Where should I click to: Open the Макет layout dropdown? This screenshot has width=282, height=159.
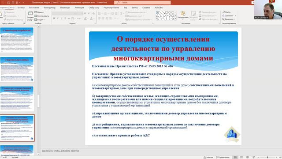(39, 12)
